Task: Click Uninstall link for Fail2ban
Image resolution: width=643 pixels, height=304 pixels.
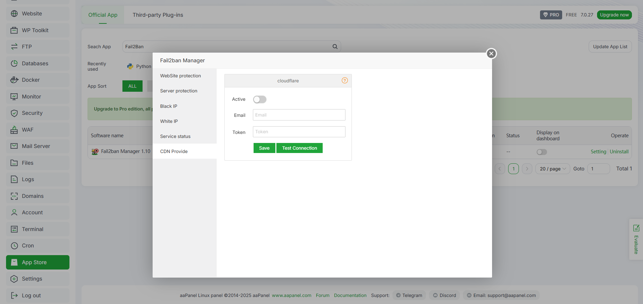Action: [619, 152]
